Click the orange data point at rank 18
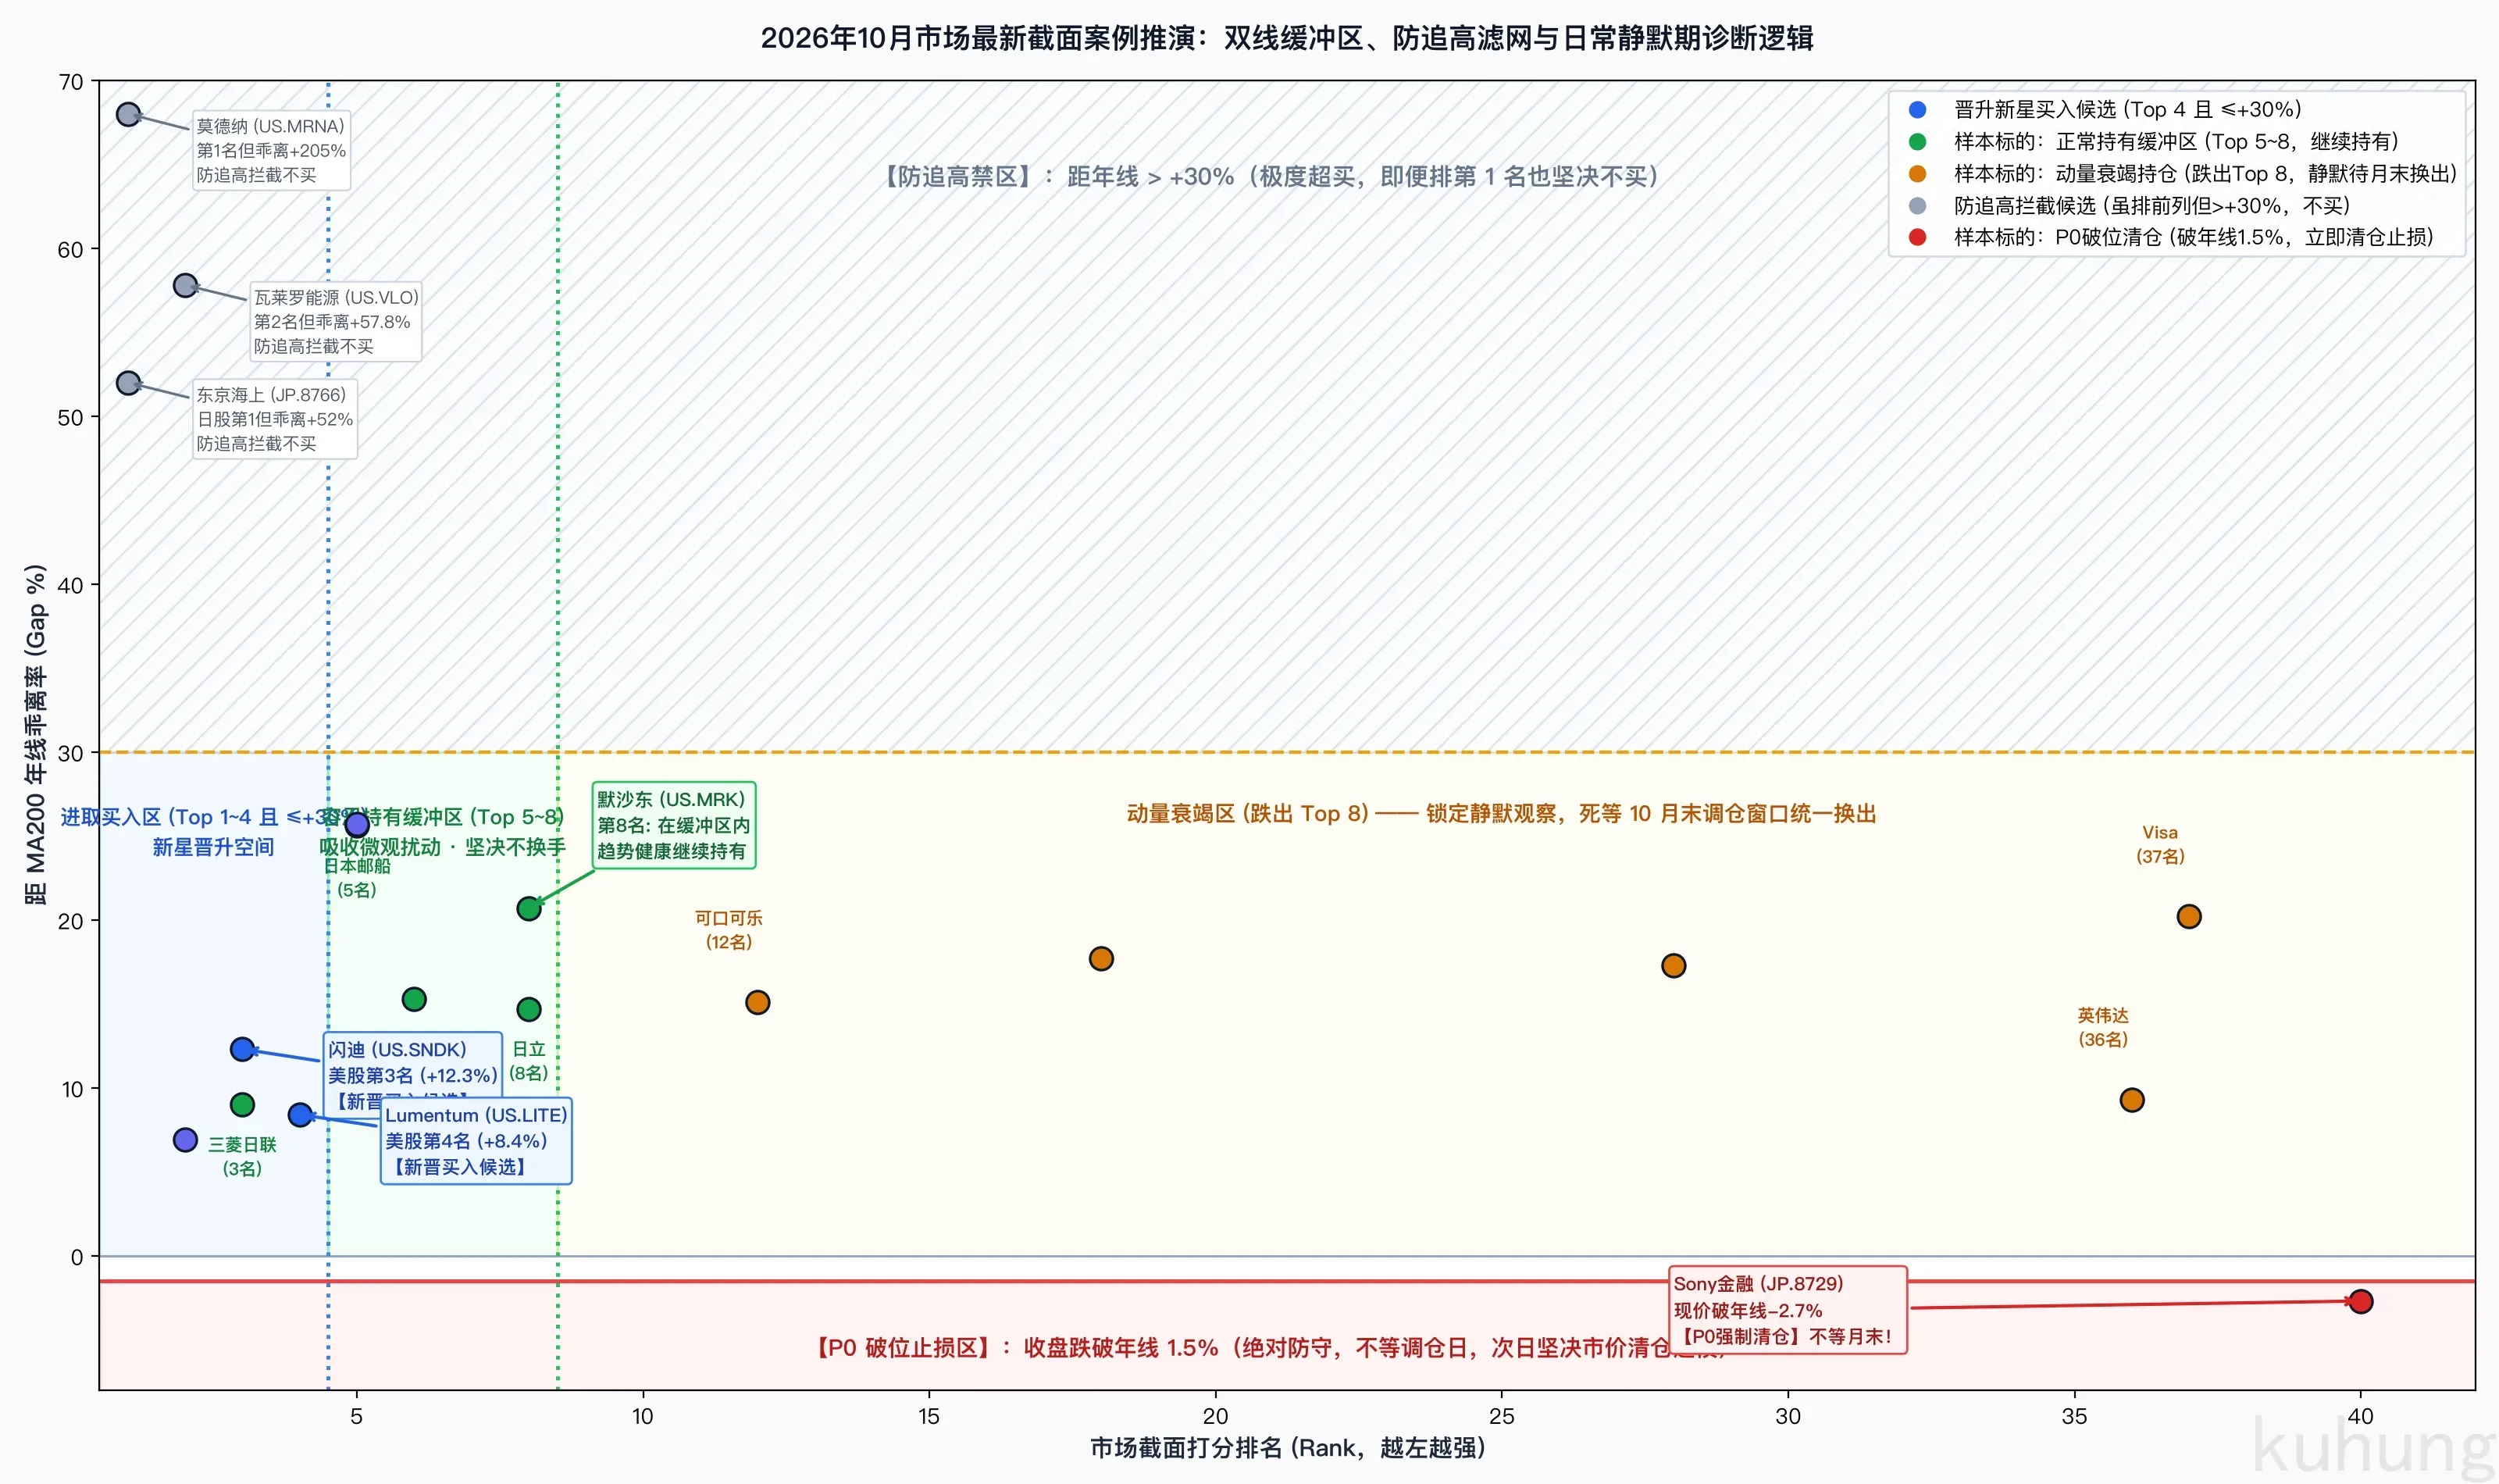 (1100, 959)
